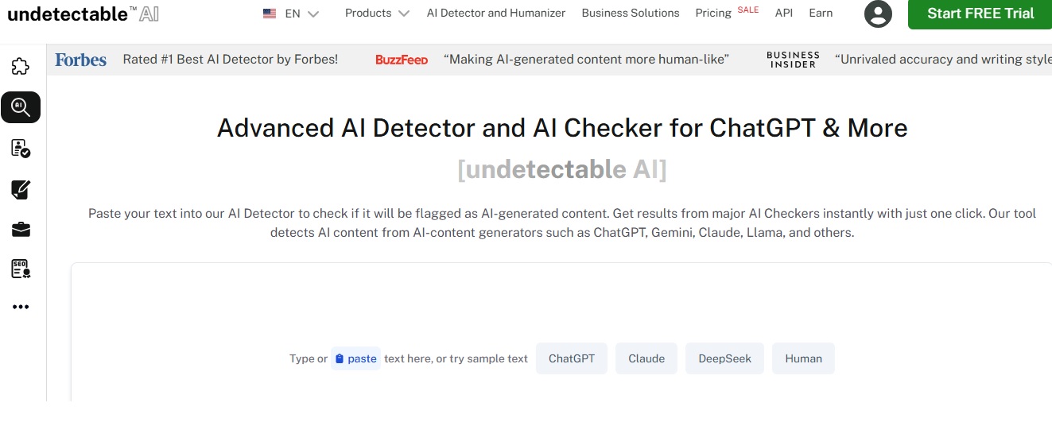Load the DeepSeek sample text
Screen dimensions: 1052x422
tap(725, 358)
